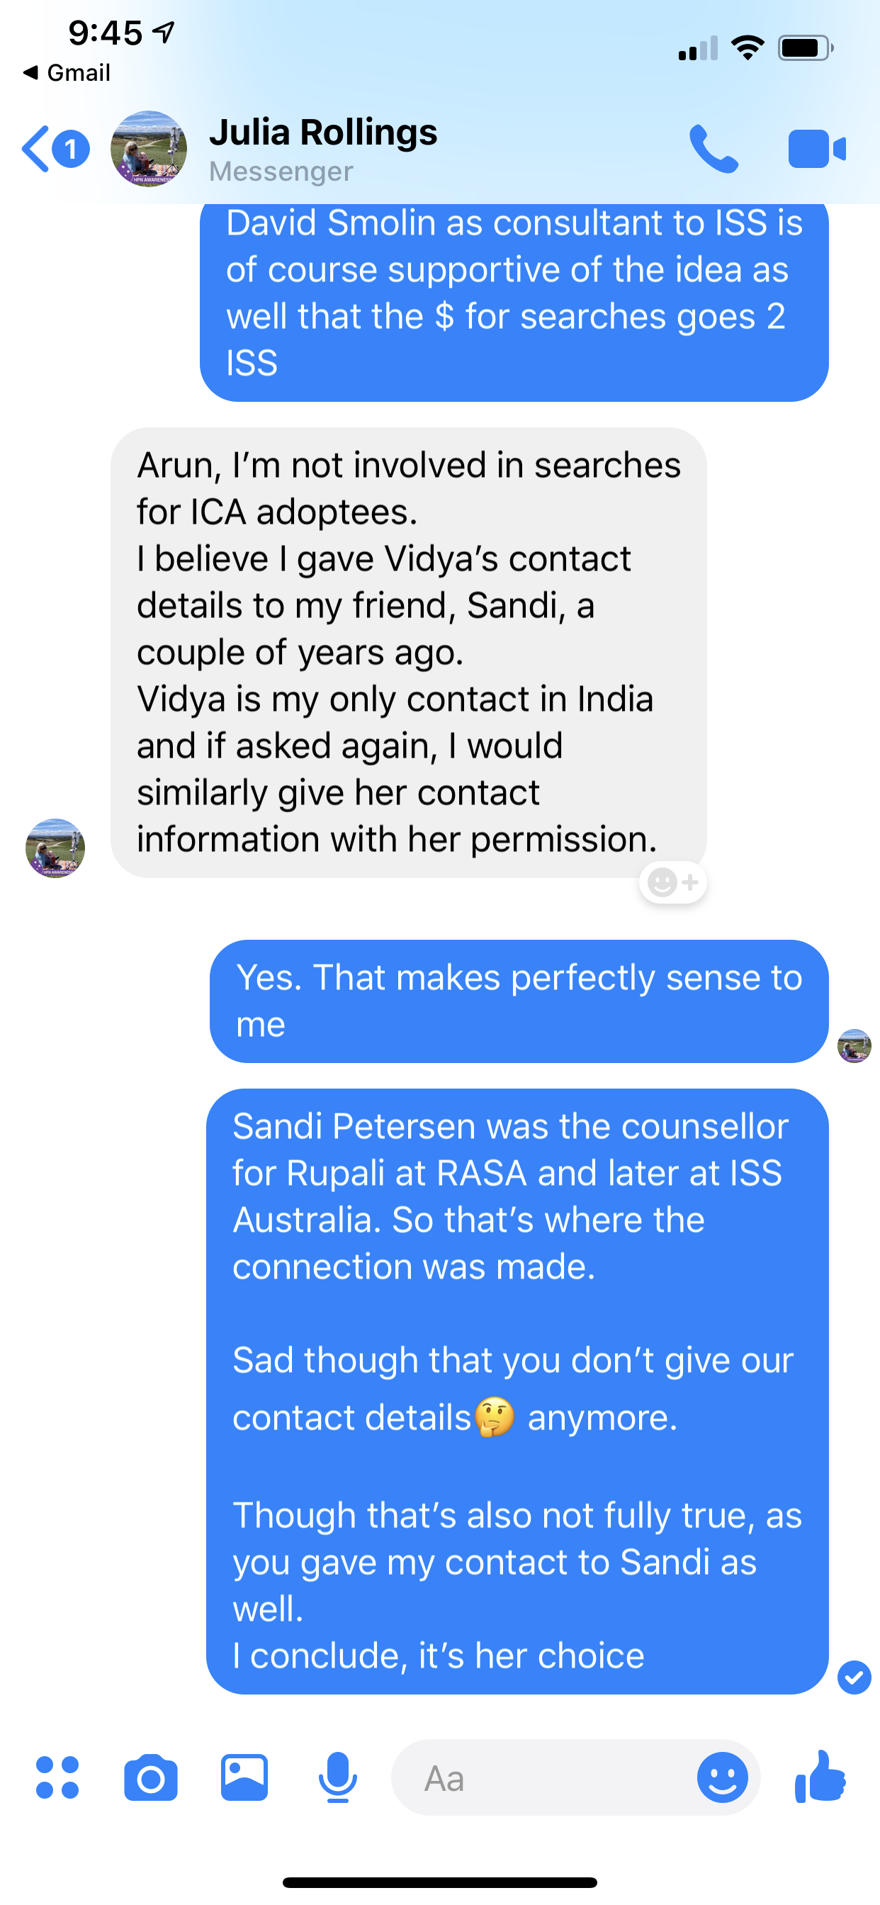Go back to the chats list
The width and height of the screenshot is (880, 1905).
pyautogui.click(x=55, y=149)
